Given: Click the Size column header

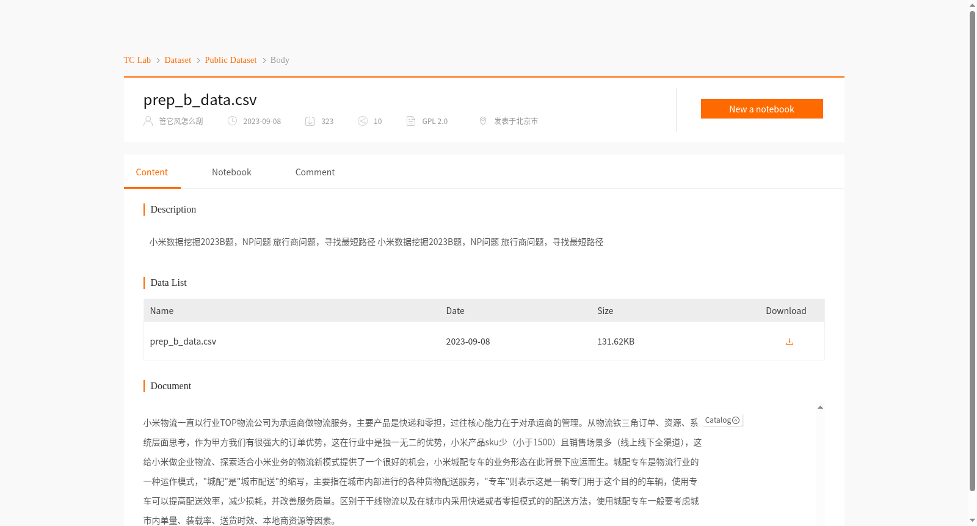Looking at the screenshot, I should pyautogui.click(x=605, y=311).
